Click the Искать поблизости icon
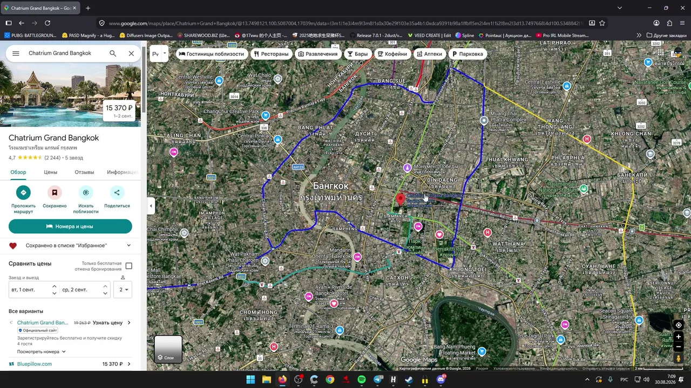 pyautogui.click(x=86, y=192)
